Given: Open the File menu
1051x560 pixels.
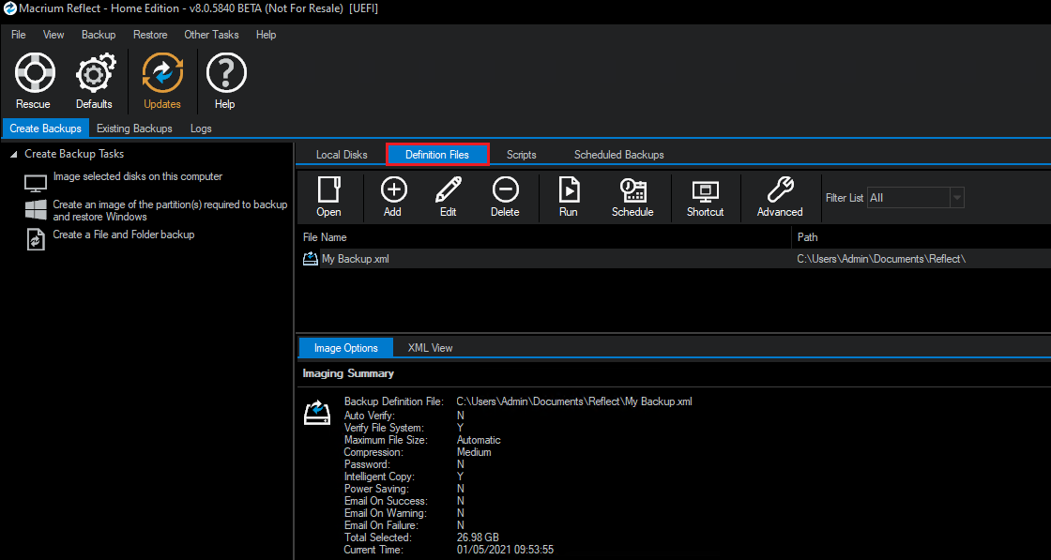Looking at the screenshot, I should [x=18, y=34].
